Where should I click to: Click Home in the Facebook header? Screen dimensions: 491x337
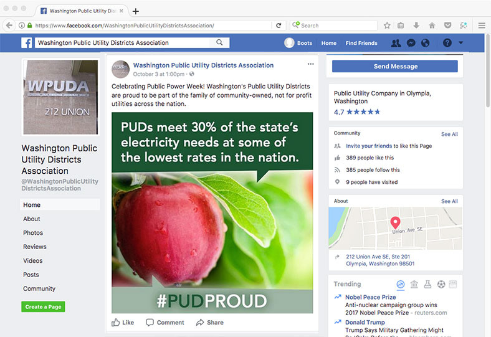(x=329, y=43)
